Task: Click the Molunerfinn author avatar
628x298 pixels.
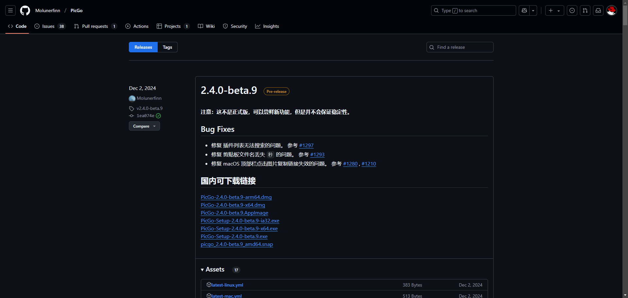Action: (132, 98)
